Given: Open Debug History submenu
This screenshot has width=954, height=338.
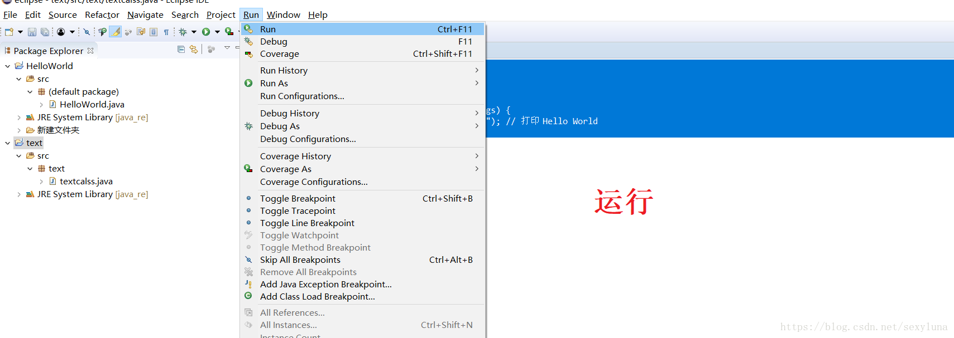Looking at the screenshot, I should [x=363, y=113].
